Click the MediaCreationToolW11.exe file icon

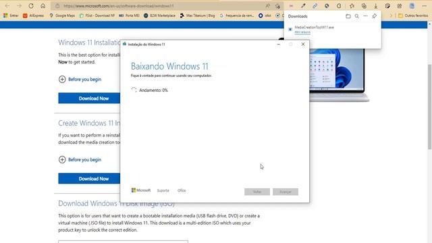[x=290, y=29]
